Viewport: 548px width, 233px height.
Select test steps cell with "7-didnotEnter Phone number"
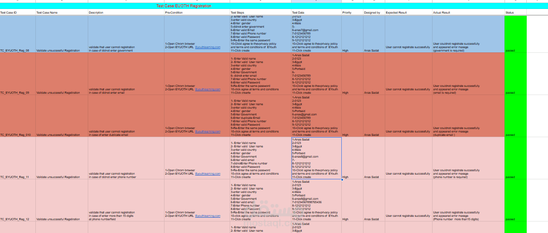pyautogui.click(x=260, y=158)
